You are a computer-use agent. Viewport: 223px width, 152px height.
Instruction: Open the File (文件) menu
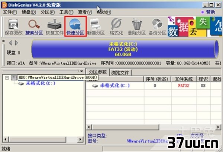pyautogui.click(x=10, y=12)
